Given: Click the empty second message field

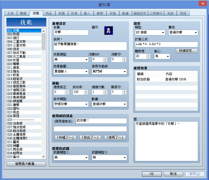Looking at the screenshot, I should pos(90,129).
